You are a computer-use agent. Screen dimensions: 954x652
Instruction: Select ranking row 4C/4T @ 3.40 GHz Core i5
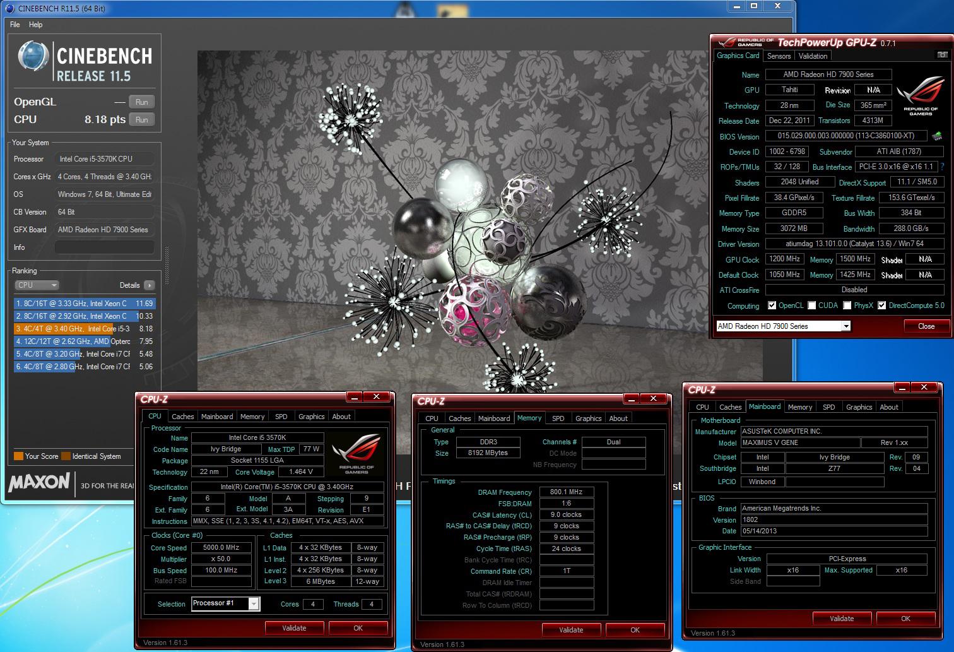click(x=84, y=329)
